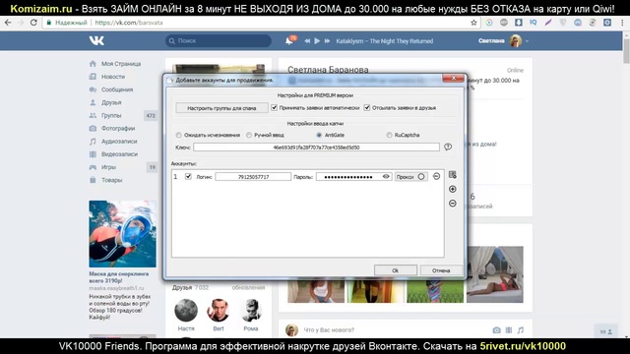Open friend Bert's avatar
This screenshot has width=630, height=354.
click(219, 311)
